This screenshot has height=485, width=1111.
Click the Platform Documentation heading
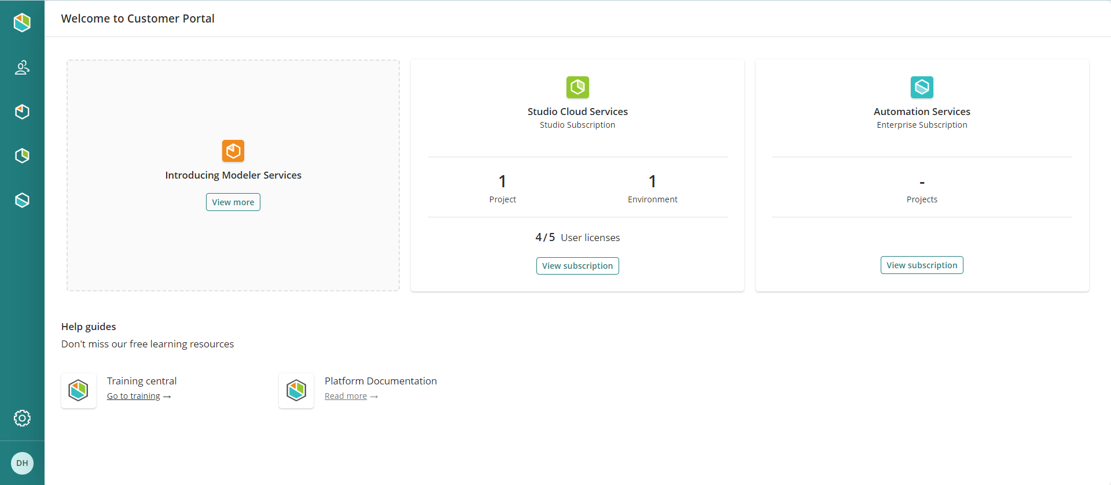click(x=381, y=381)
